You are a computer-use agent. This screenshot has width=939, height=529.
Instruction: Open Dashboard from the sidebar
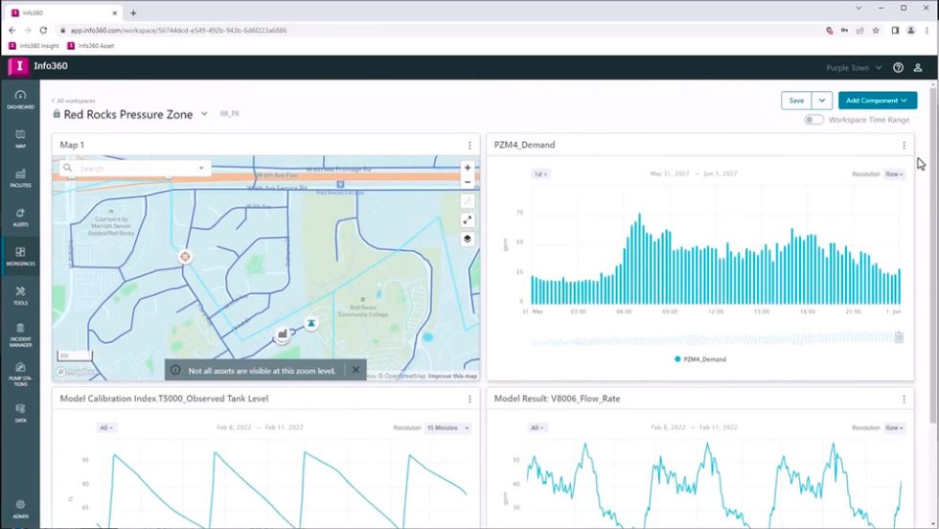20,100
